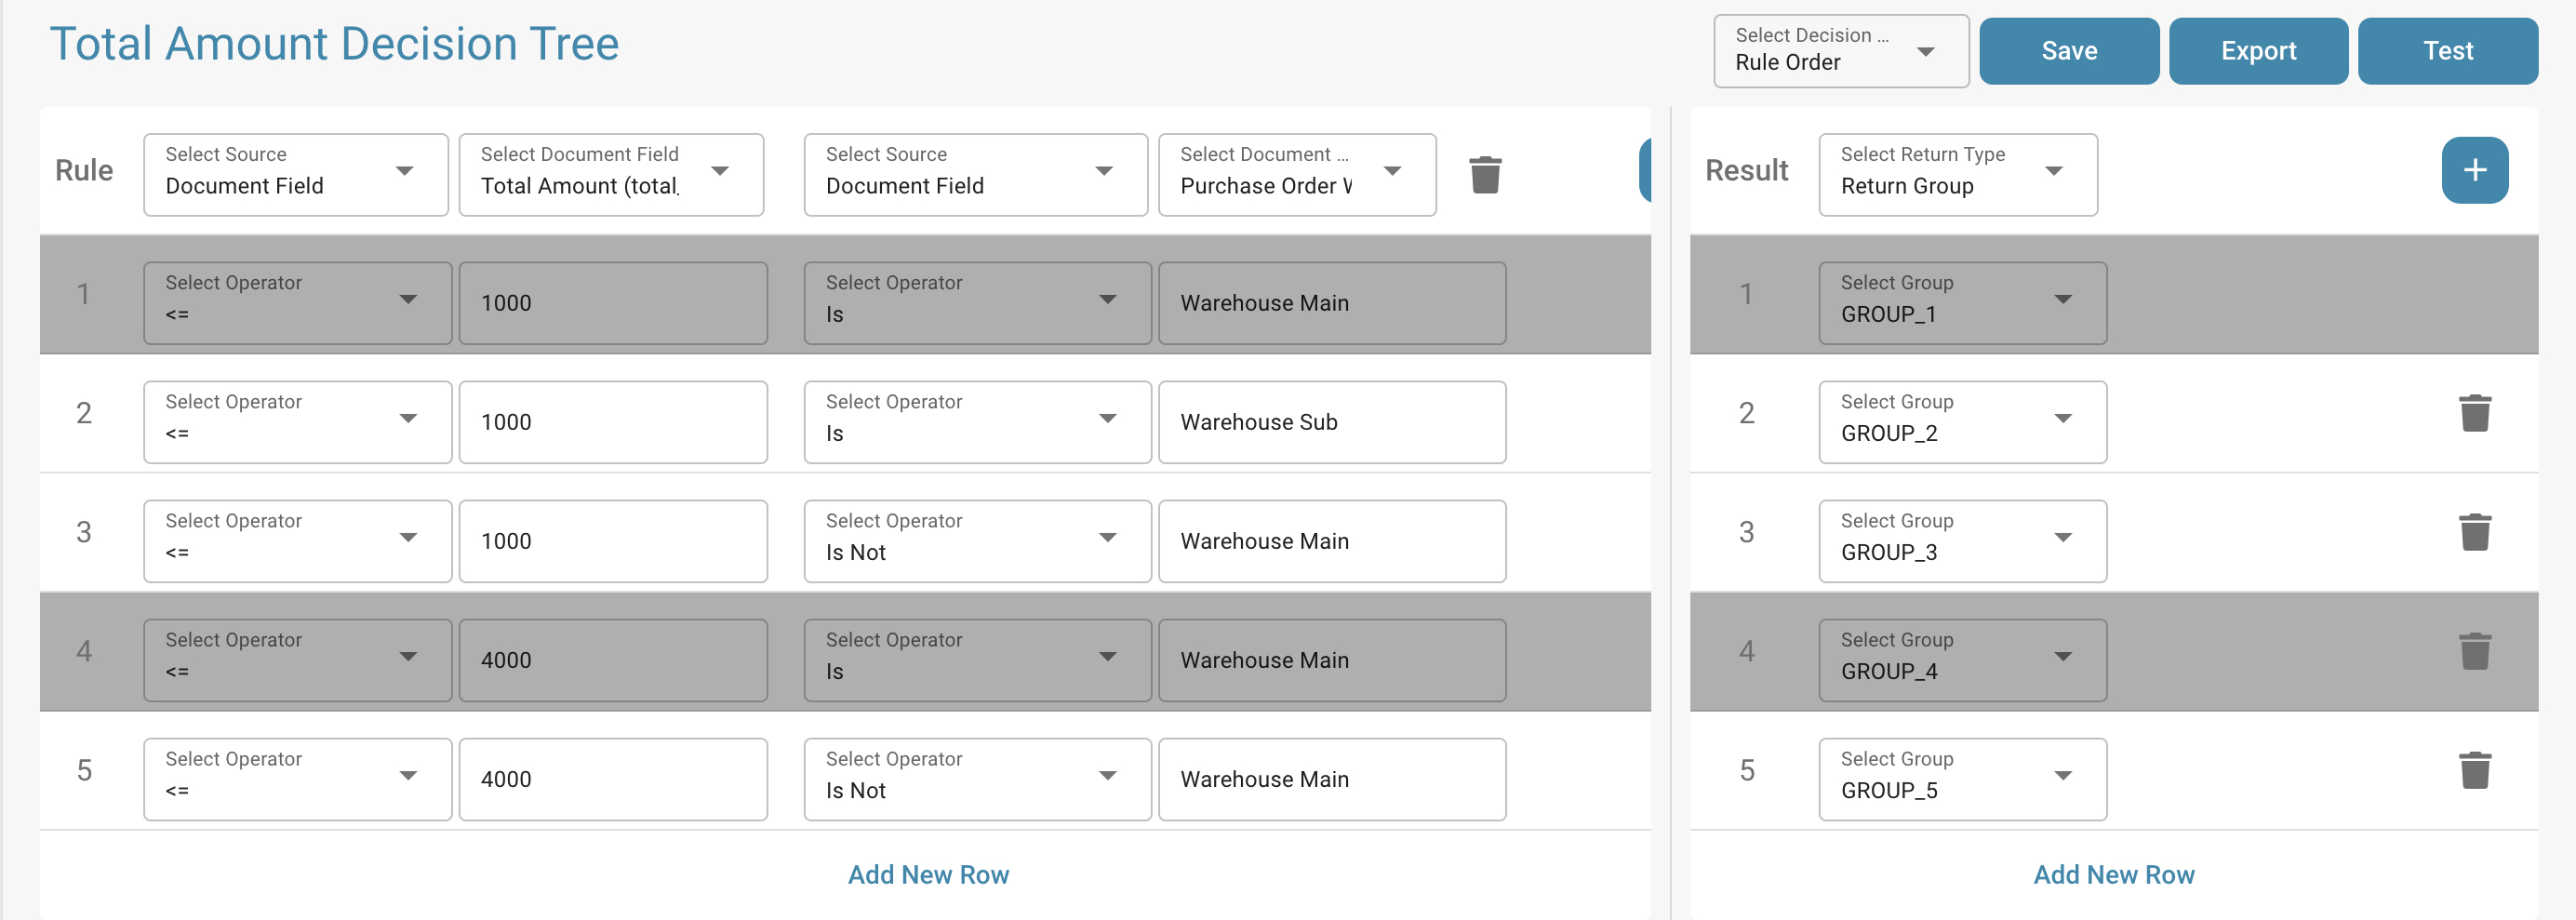Delete the Purchase Order rule column via trash icon

pyautogui.click(x=1485, y=174)
